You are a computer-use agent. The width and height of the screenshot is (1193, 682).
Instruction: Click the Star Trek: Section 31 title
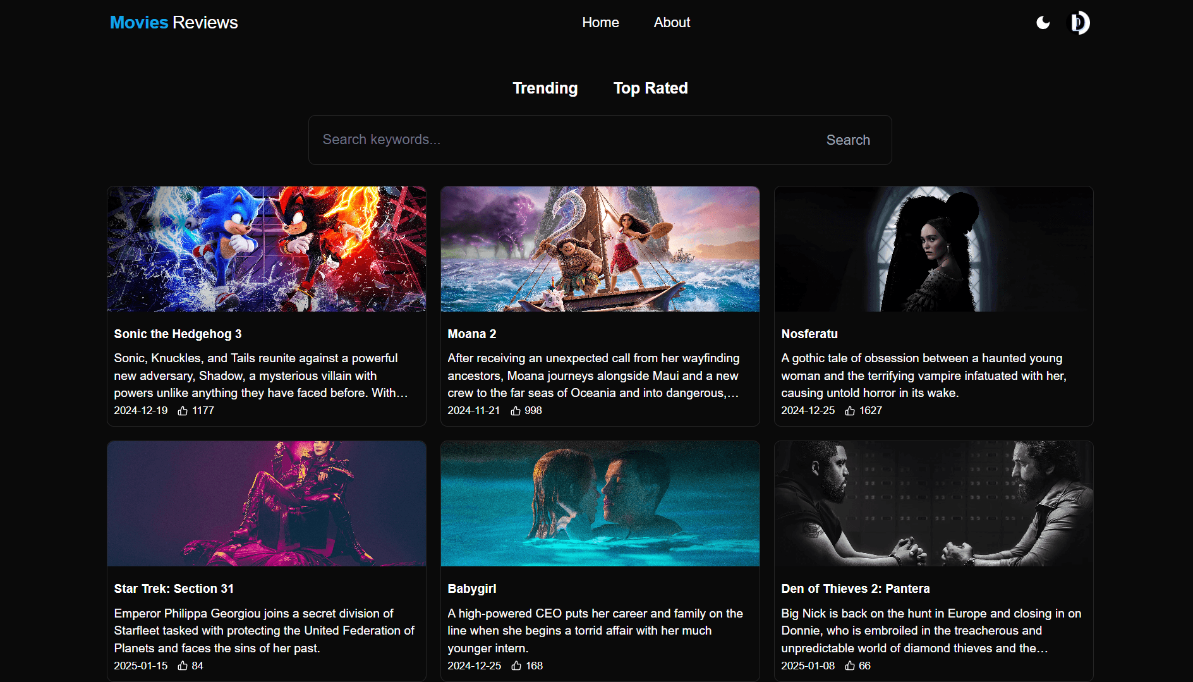[x=174, y=588]
